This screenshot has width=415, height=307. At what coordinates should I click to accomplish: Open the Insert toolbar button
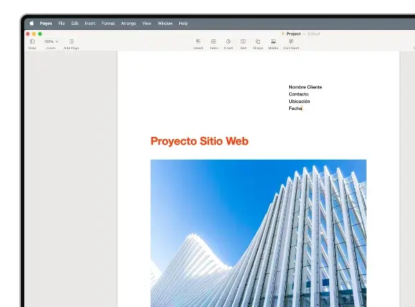tap(199, 41)
